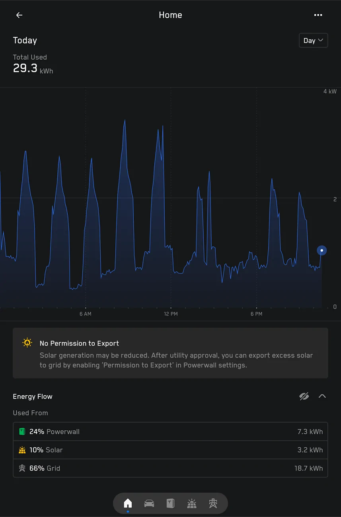
Task: Collapse the Energy Flow section chevron
Action: (x=322, y=396)
